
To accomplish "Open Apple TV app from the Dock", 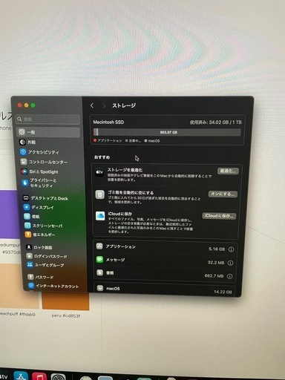I will 4,376.
